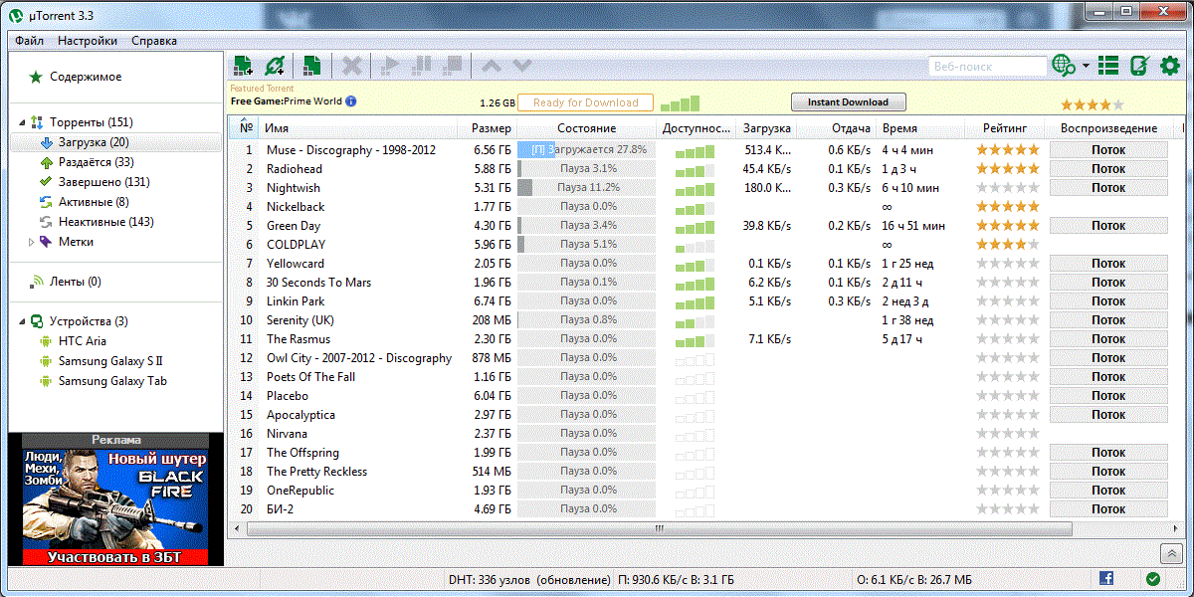
Task: Open the web search engine dropdown arrow
Action: [x=1086, y=67]
